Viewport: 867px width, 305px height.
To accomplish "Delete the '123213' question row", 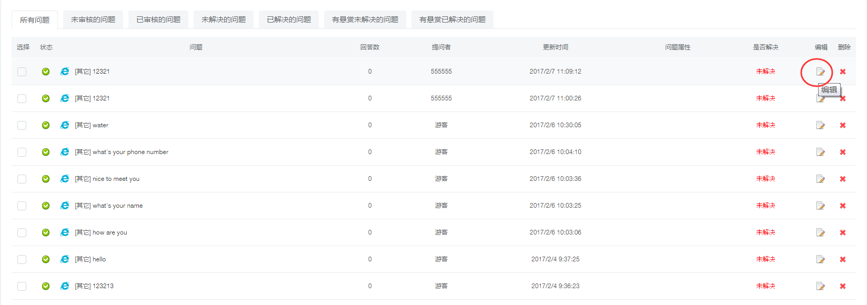I will click(x=842, y=286).
